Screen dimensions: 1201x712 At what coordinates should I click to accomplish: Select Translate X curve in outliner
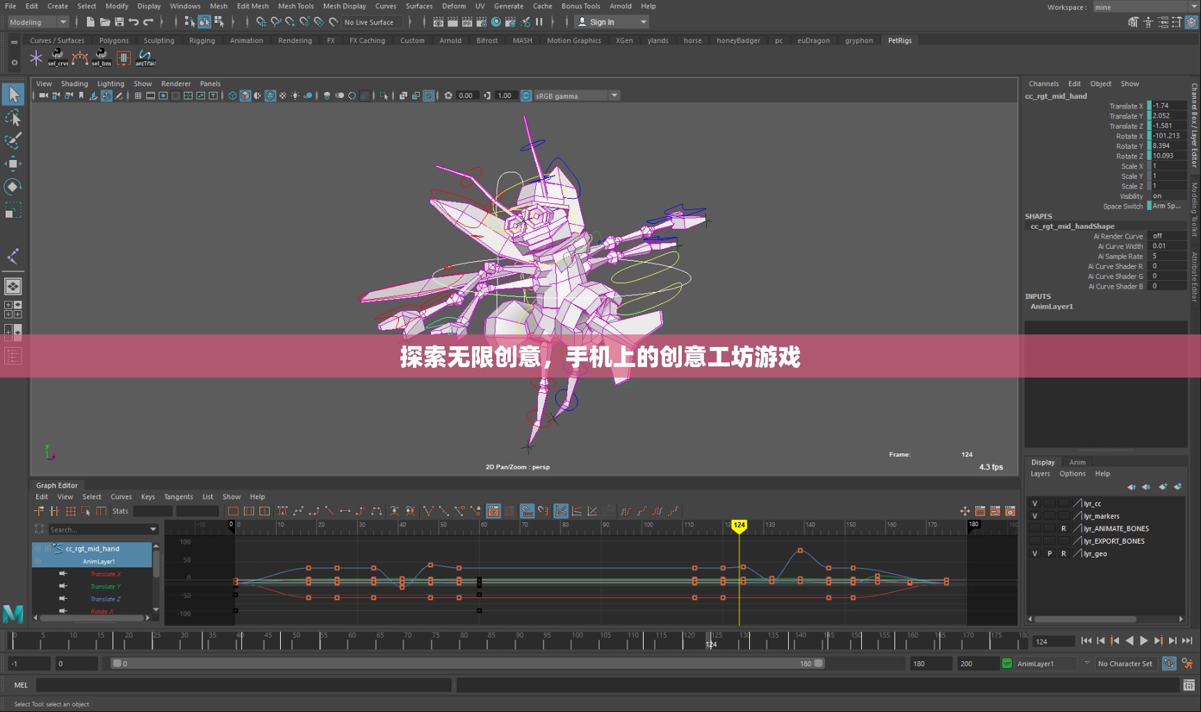point(106,574)
